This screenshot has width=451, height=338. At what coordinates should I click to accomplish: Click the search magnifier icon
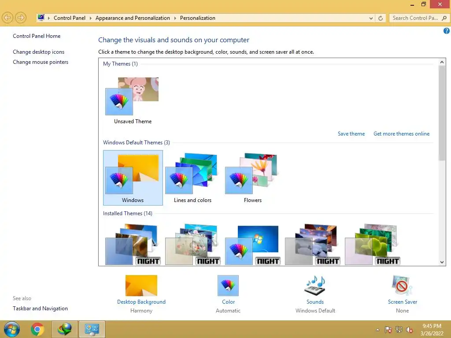(x=444, y=18)
